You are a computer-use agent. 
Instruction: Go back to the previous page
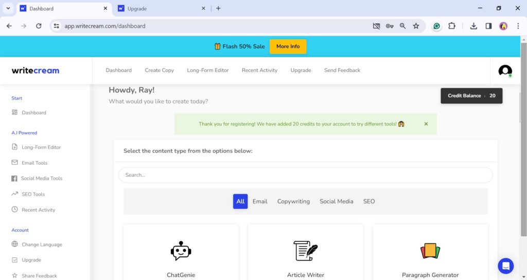point(9,26)
